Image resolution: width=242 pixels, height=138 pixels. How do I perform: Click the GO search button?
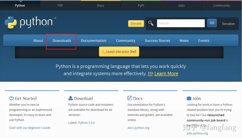pyautogui.click(x=212, y=23)
